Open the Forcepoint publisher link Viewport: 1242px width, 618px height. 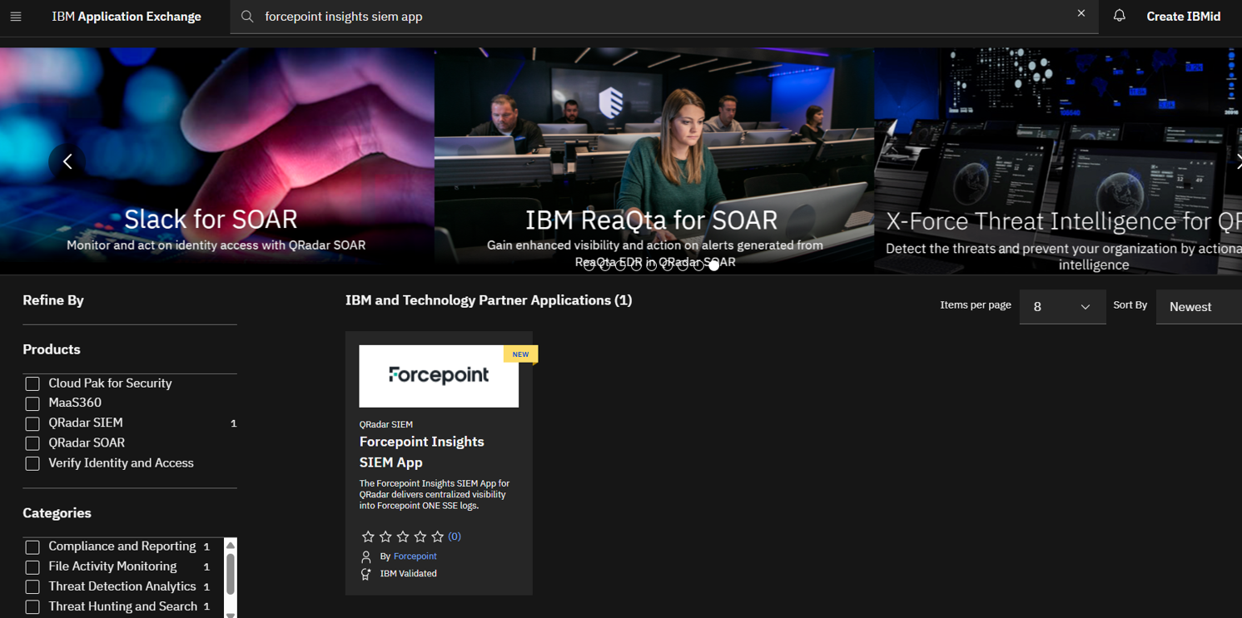pyautogui.click(x=415, y=556)
